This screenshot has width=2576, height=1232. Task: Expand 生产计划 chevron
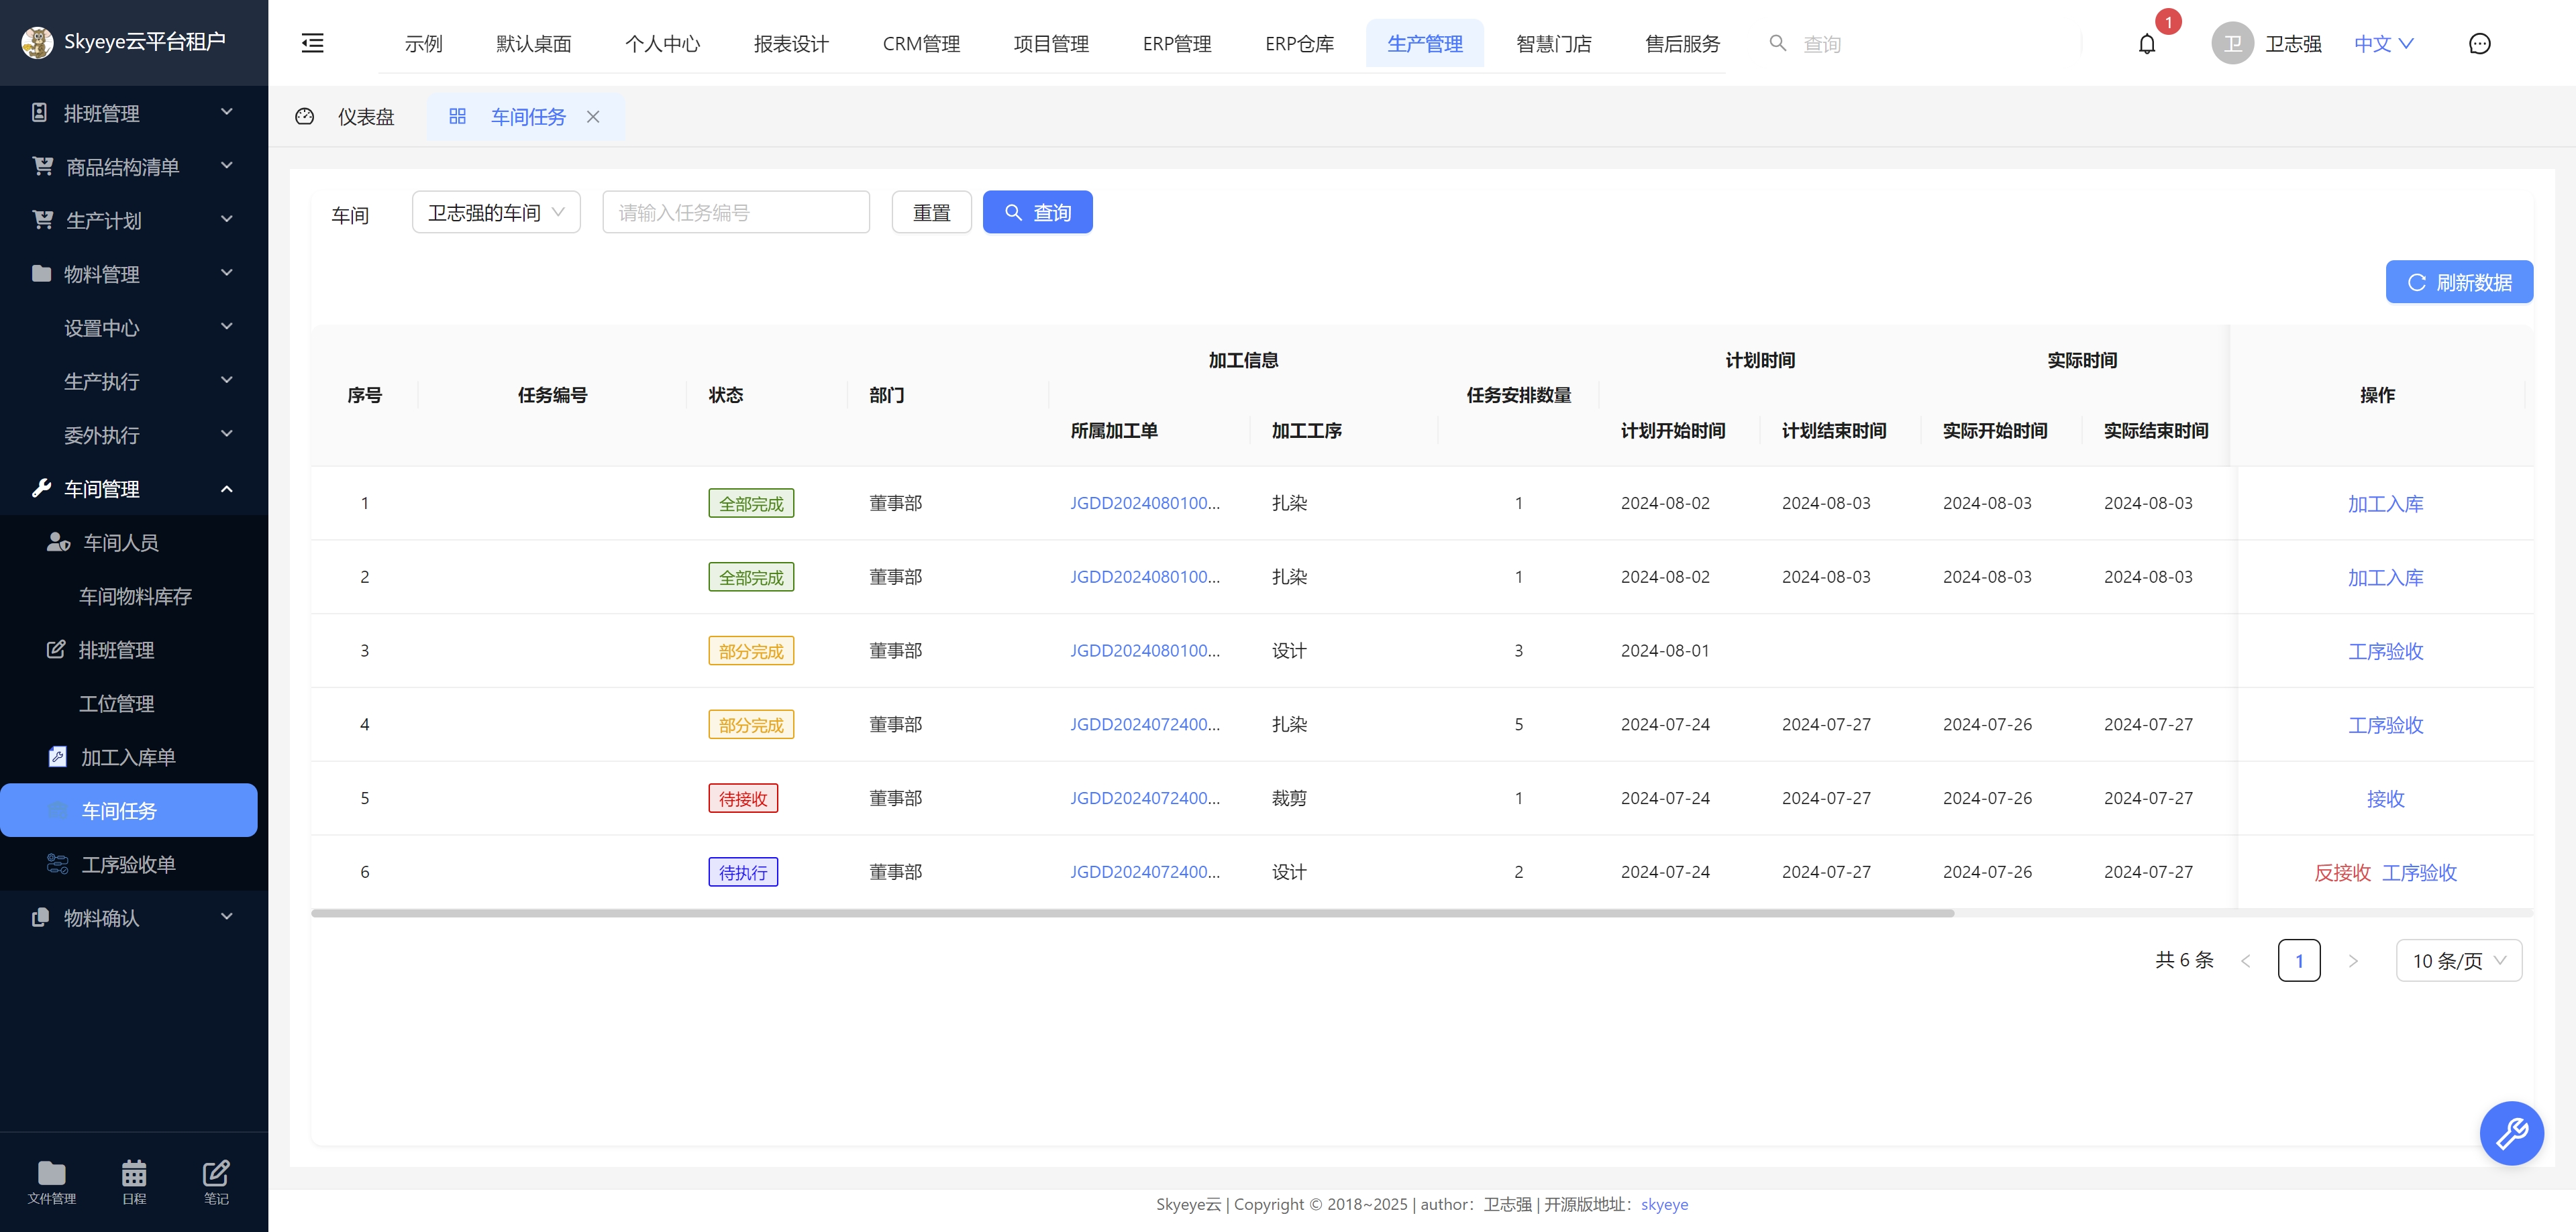(x=227, y=219)
